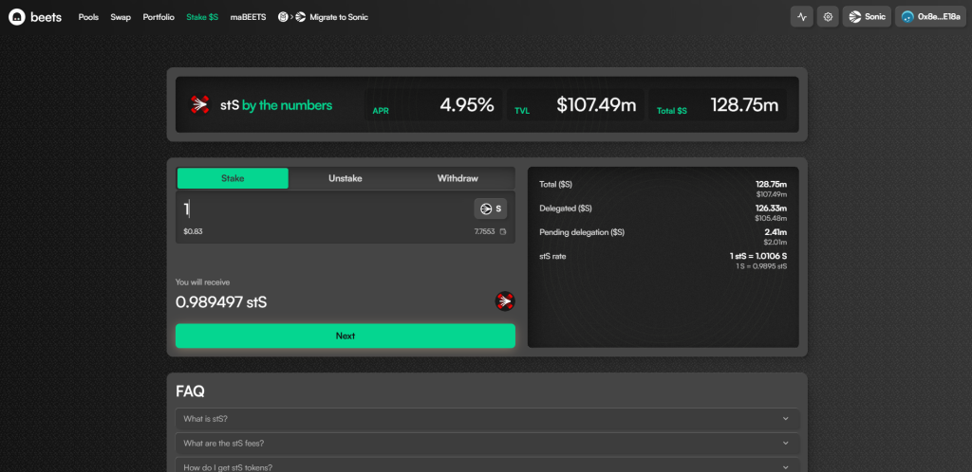Image resolution: width=972 pixels, height=472 pixels.
Task: Open wallet account 0x8e...E18a button
Action: point(930,17)
